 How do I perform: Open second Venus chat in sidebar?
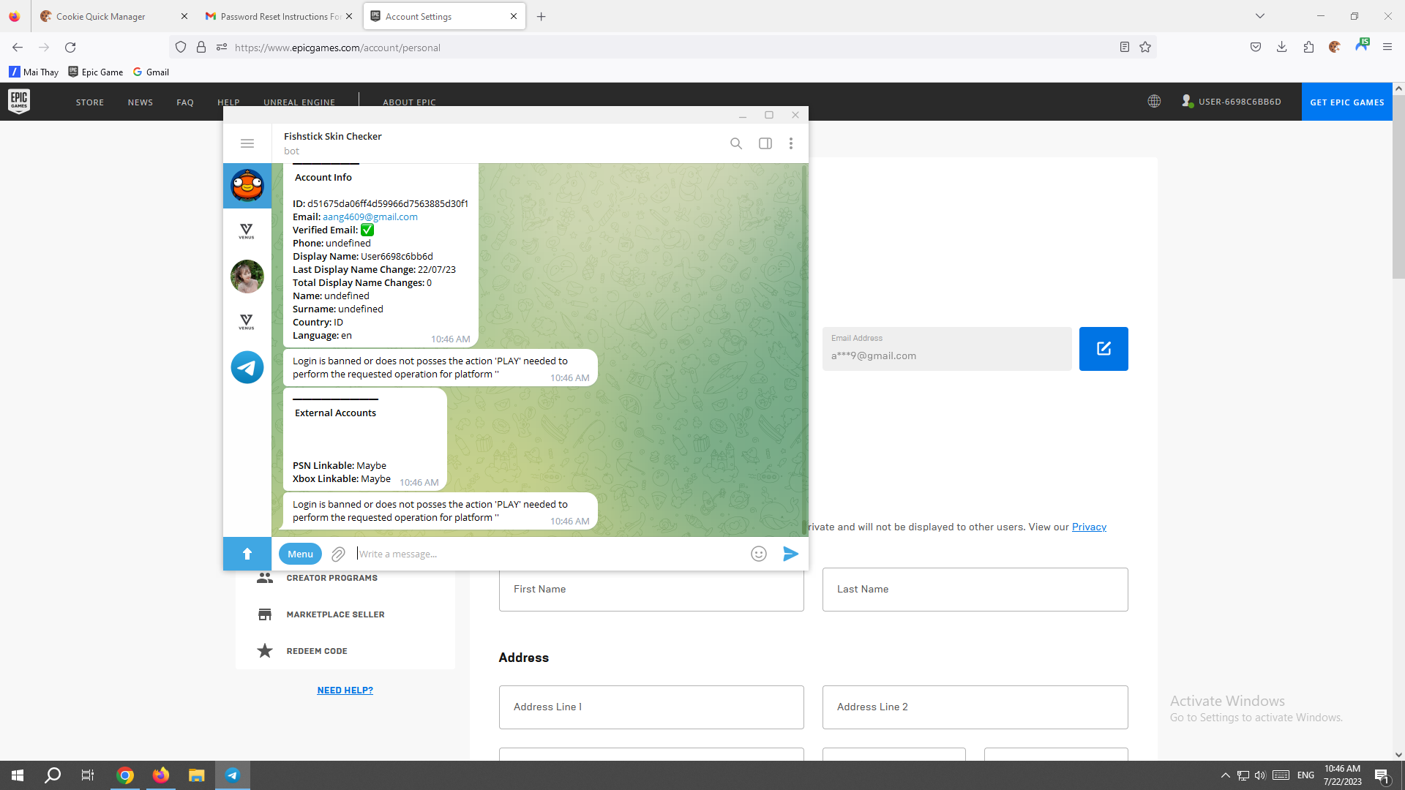coord(247,322)
